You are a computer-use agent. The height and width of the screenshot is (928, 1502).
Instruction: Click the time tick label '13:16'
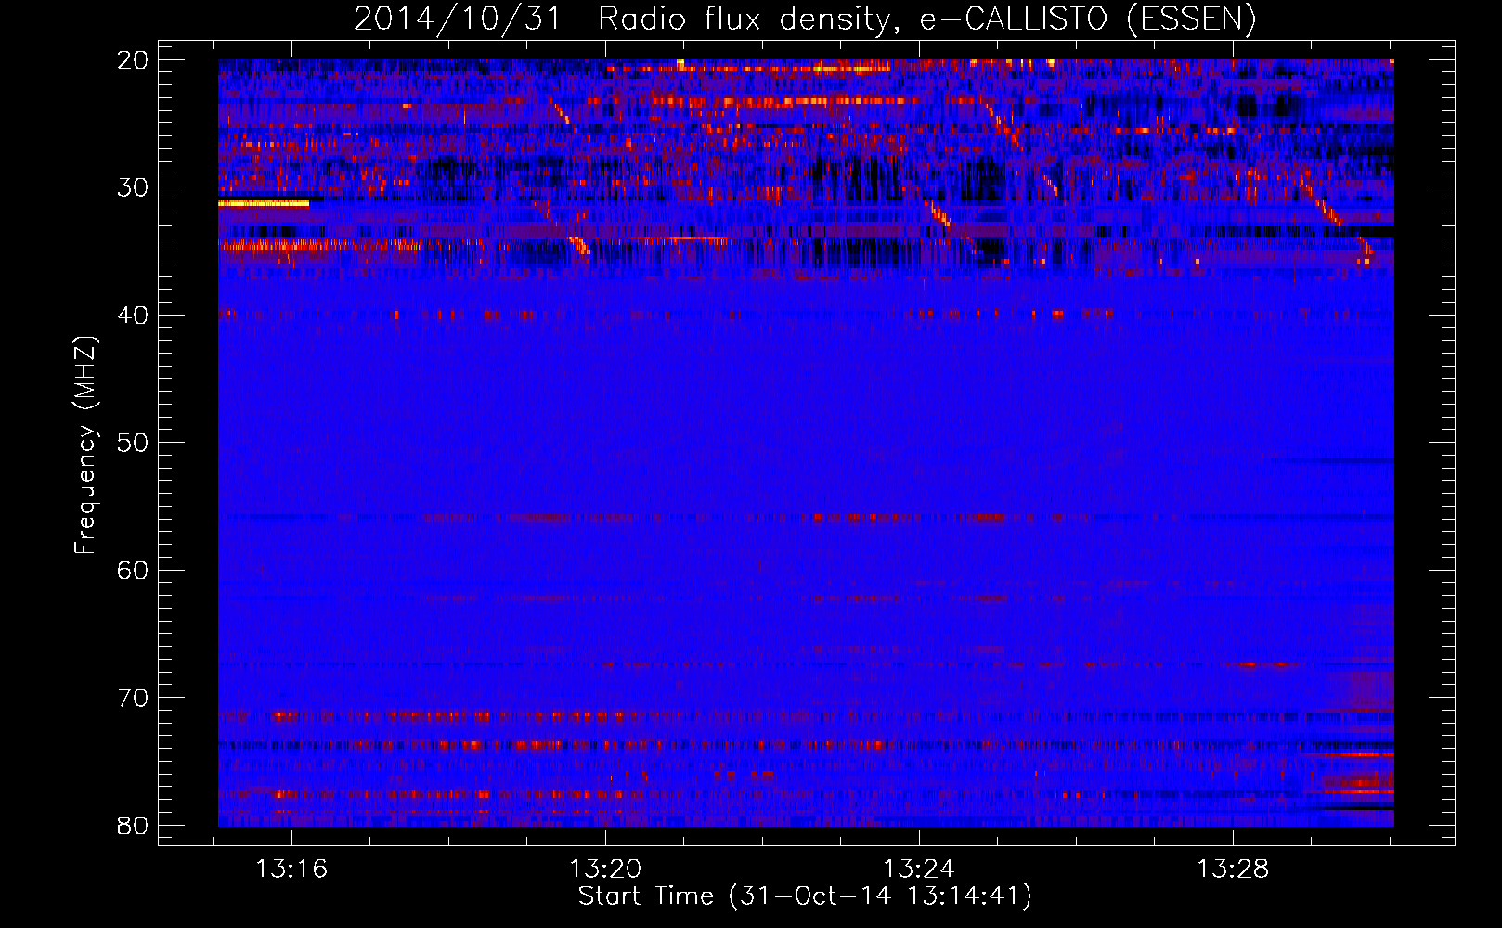tap(292, 870)
